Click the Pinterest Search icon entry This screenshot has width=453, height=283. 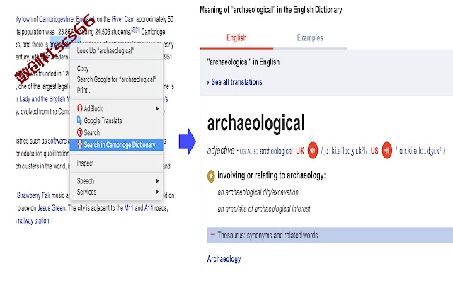[80, 132]
